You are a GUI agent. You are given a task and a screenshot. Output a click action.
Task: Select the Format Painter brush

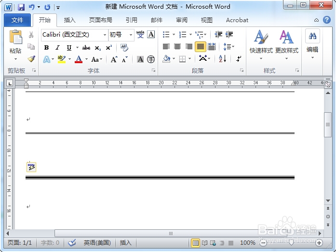(x=31, y=59)
